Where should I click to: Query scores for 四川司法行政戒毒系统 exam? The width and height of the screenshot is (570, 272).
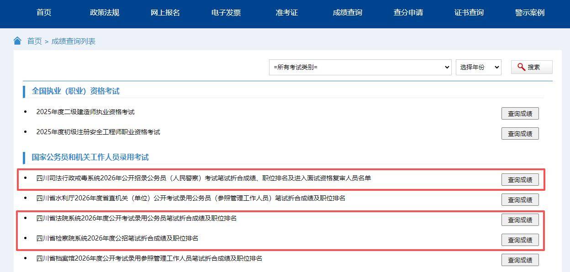520,180
